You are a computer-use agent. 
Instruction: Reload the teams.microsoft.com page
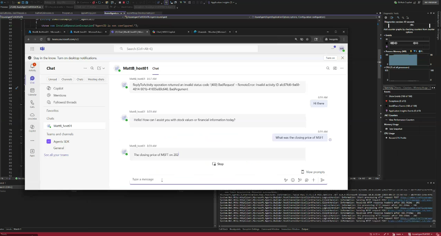click(41, 39)
